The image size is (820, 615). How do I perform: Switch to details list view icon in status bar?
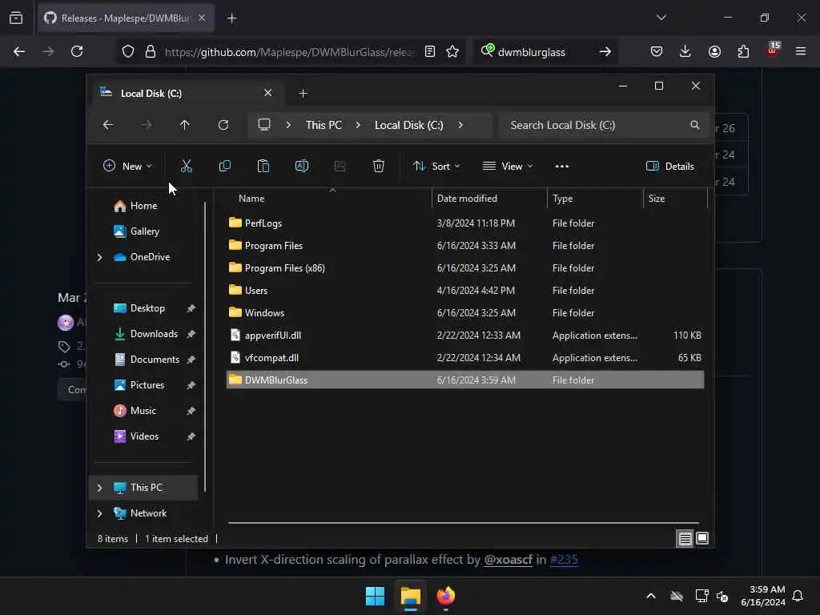(x=685, y=538)
